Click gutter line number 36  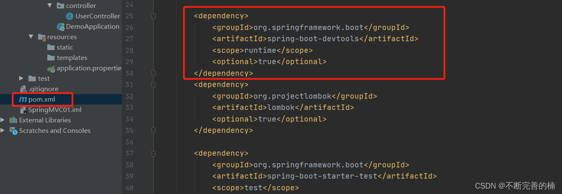tap(129, 142)
